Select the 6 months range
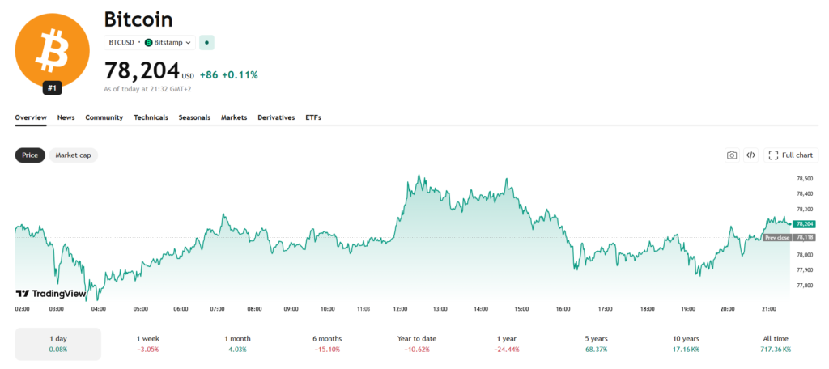Screen dimensions: 829x369 point(327,344)
